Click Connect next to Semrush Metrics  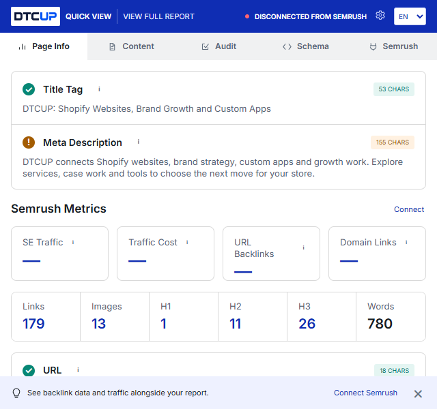click(409, 209)
